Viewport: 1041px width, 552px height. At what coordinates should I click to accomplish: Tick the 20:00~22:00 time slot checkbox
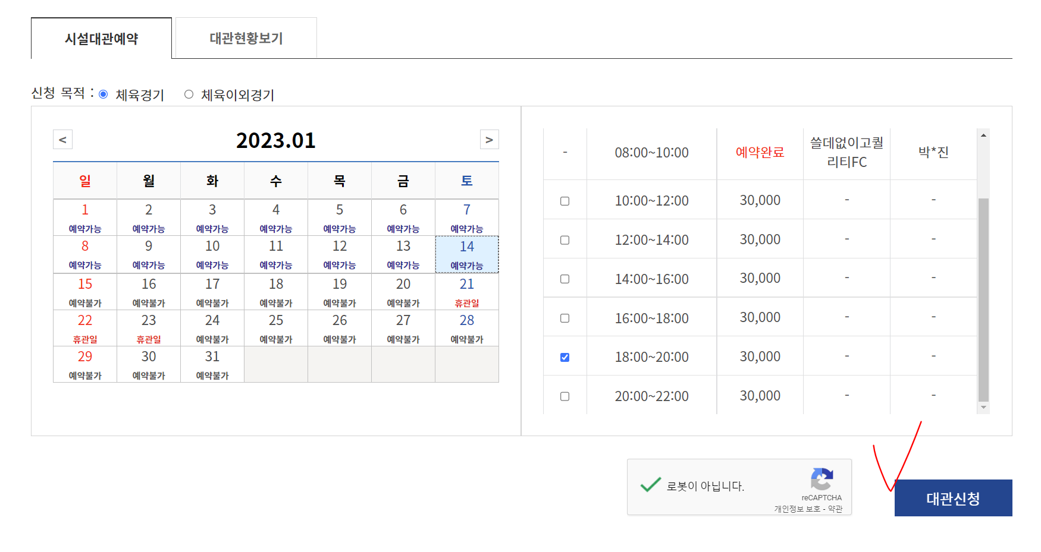pos(565,396)
